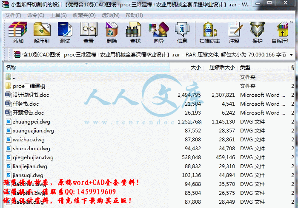
Task: Select file qiegebujian.dwg
Action: [33, 157]
